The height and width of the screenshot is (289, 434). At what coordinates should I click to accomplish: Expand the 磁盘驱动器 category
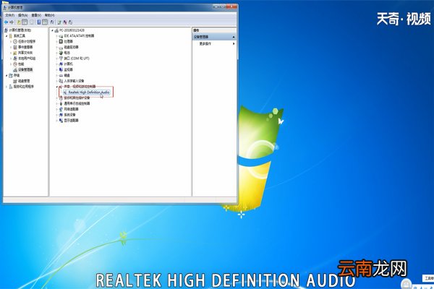[x=56, y=47]
